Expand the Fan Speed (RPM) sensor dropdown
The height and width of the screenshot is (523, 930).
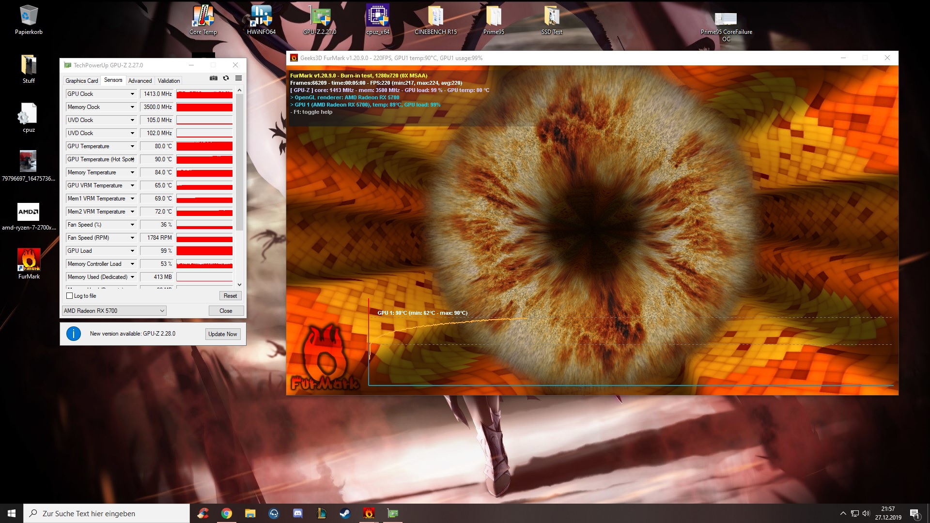tap(132, 238)
